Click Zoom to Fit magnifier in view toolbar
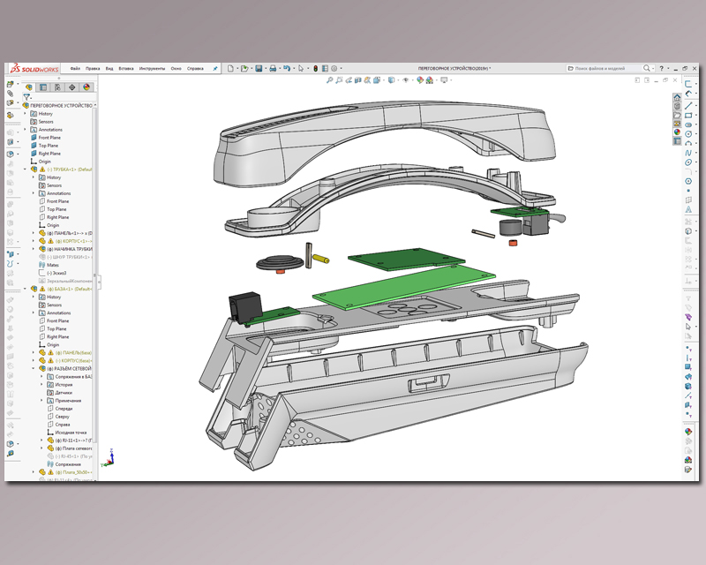This screenshot has height=565, width=706. click(330, 79)
